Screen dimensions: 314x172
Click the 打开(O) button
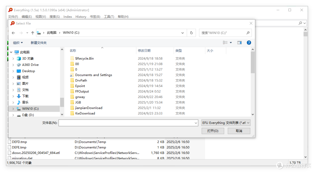point(213,131)
